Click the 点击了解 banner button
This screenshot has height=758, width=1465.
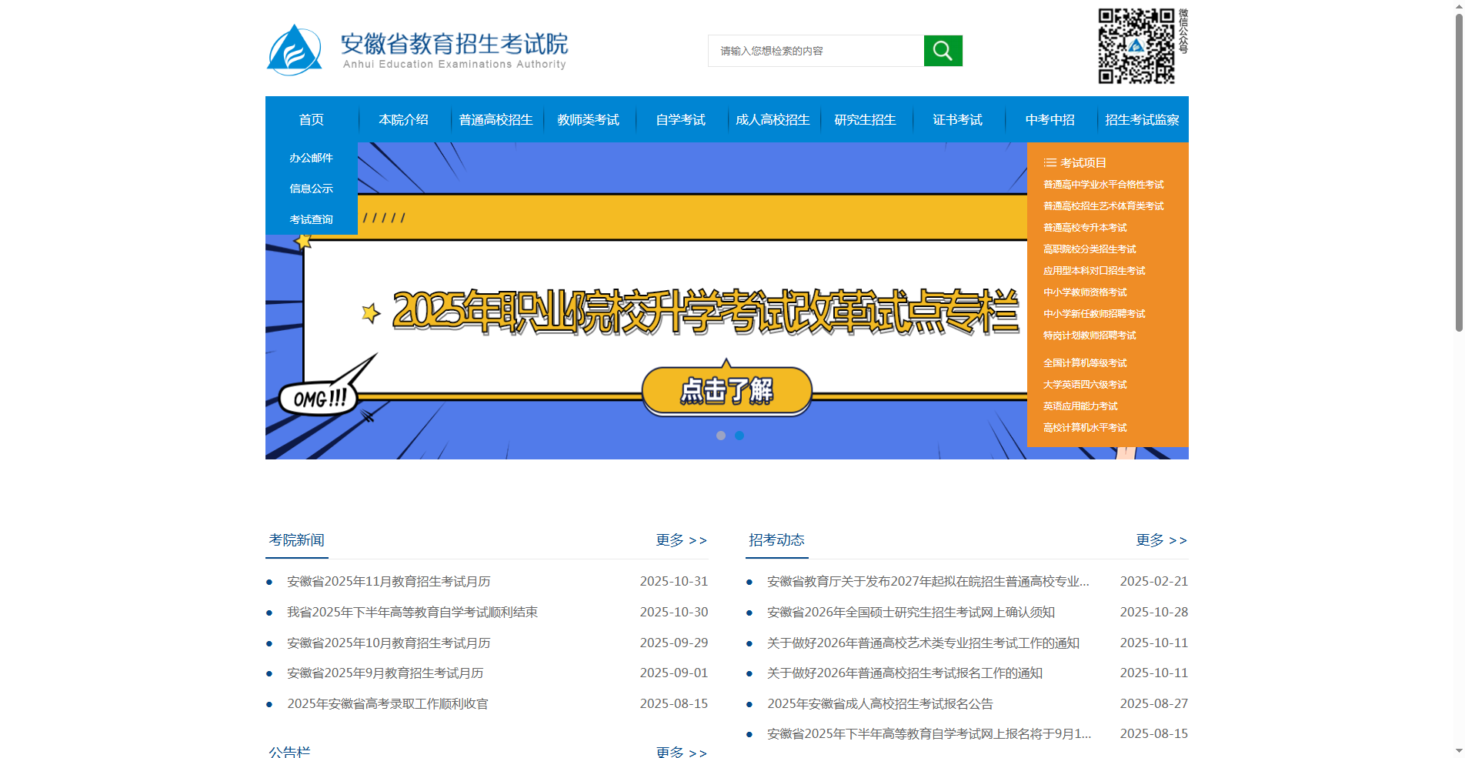(726, 390)
